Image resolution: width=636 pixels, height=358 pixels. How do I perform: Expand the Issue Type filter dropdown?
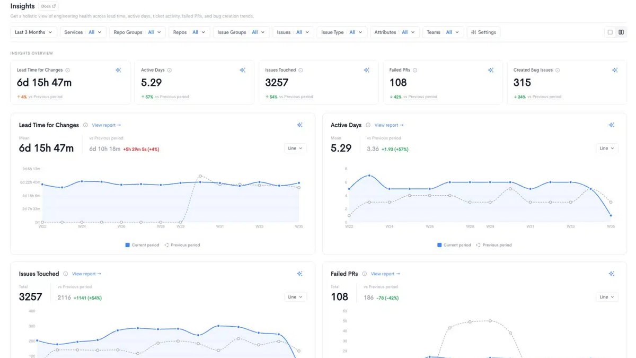click(x=342, y=32)
